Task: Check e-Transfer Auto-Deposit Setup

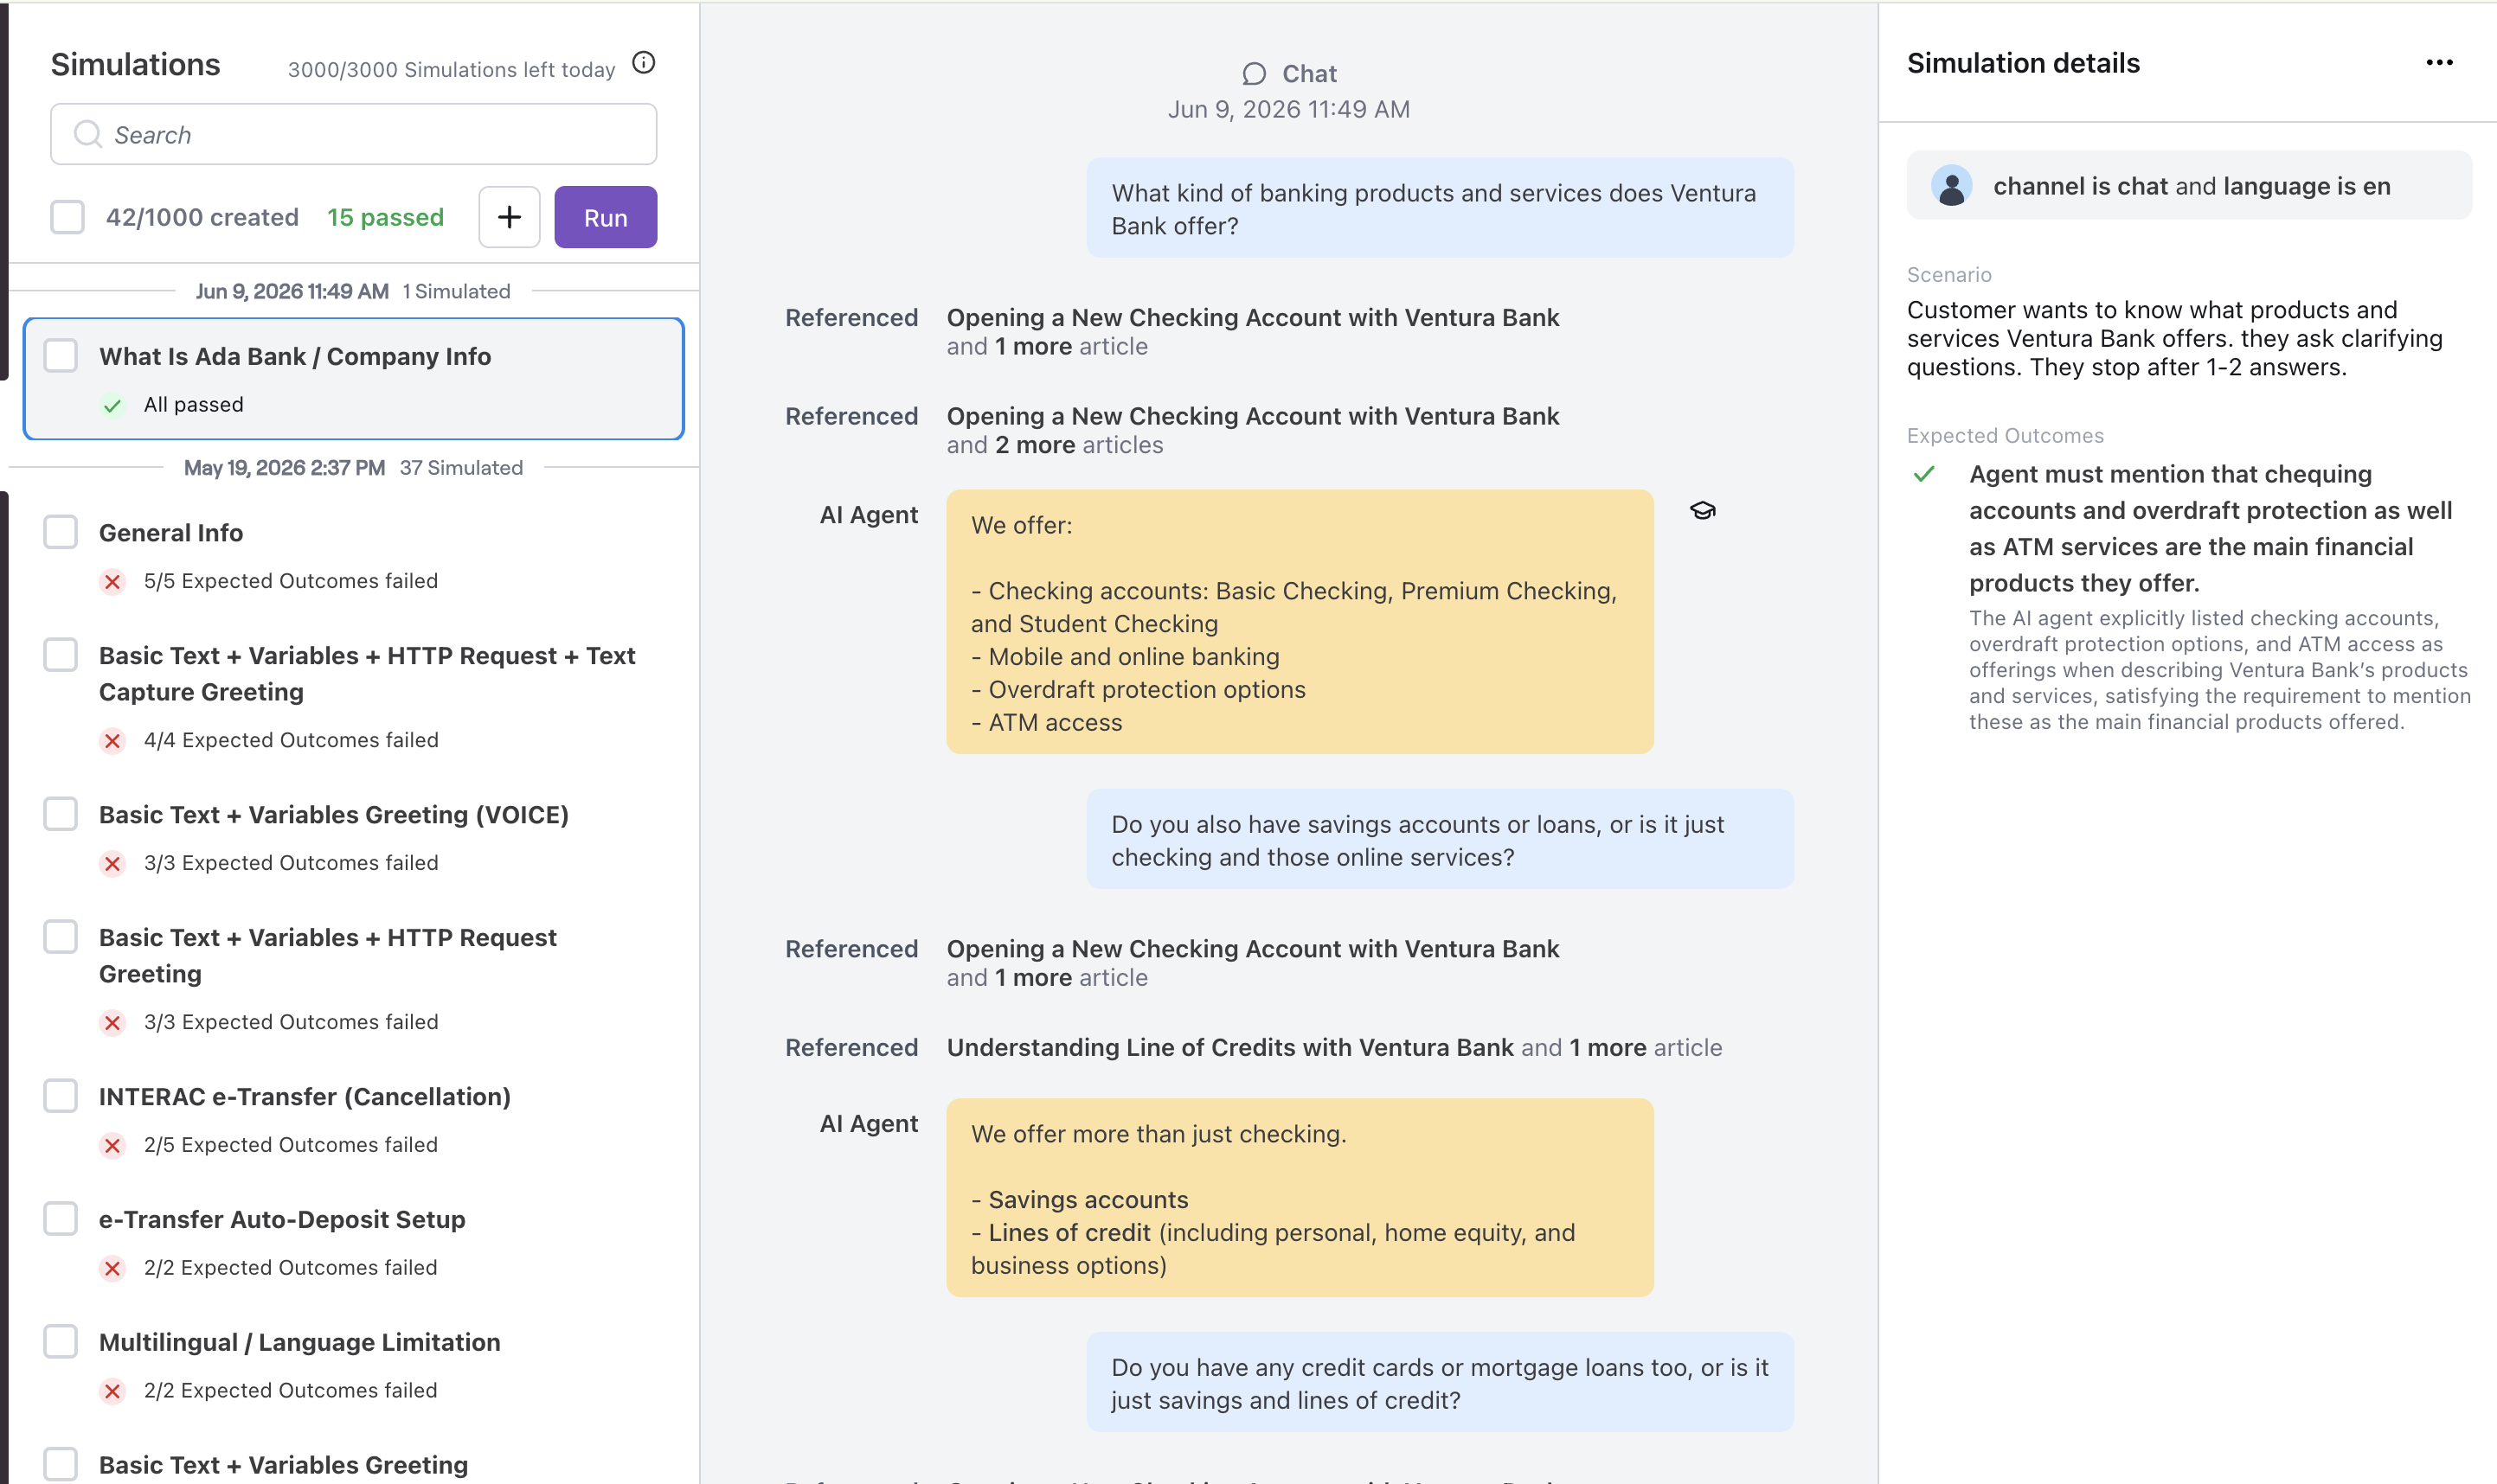Action: [x=60, y=1219]
